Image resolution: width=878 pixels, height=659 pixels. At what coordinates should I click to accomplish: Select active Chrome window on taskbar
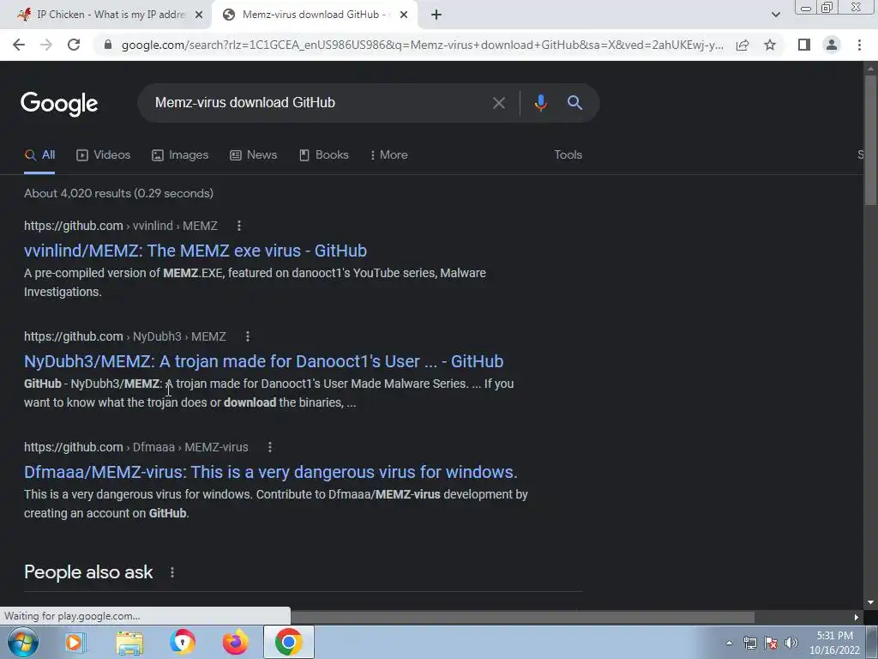pos(288,642)
